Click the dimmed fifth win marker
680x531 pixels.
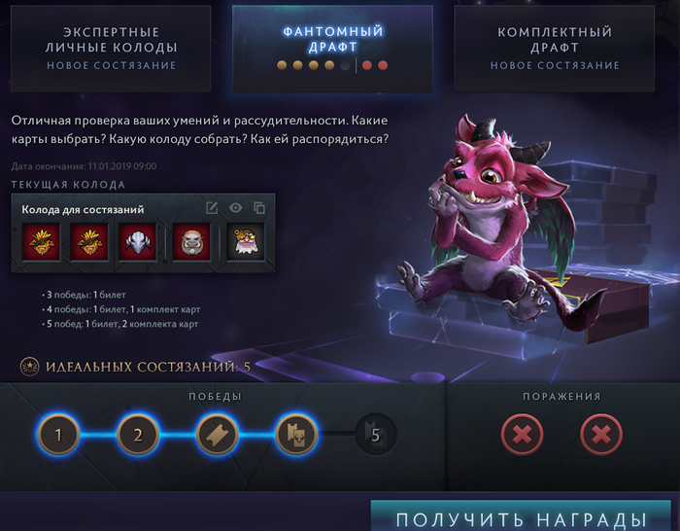pos(376,435)
